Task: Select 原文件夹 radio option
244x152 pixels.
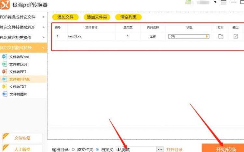Action: [73, 149]
